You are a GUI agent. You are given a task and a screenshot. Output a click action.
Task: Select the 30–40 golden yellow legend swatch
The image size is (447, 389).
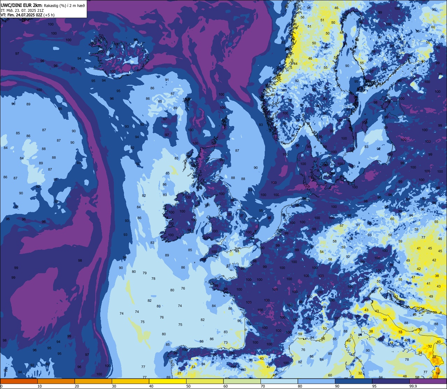[x=130, y=381]
